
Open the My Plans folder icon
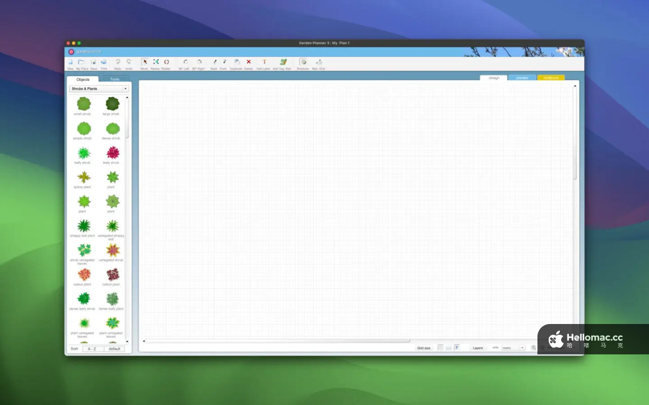click(82, 62)
